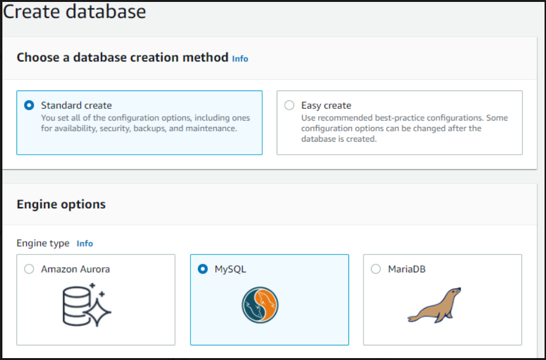Select the MySQL engine radio button

(203, 269)
